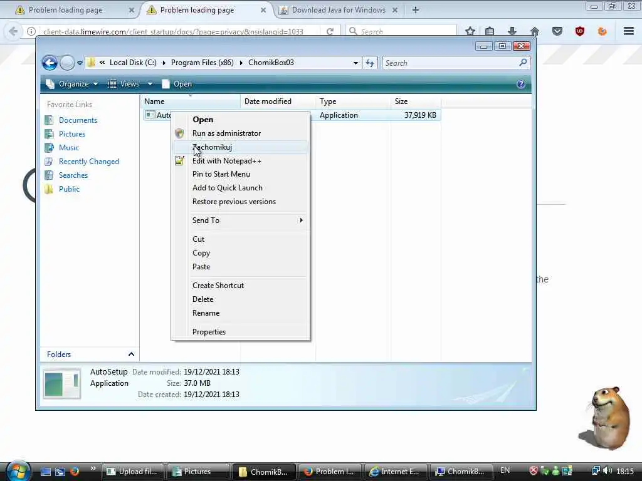The width and height of the screenshot is (642, 481).
Task: Open the Recently Changed favorite link
Action: coord(89,162)
